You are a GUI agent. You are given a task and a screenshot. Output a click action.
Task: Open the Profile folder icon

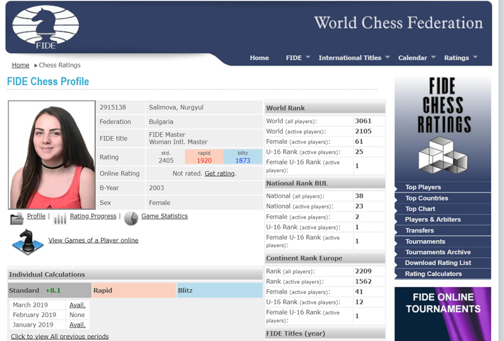(x=17, y=219)
